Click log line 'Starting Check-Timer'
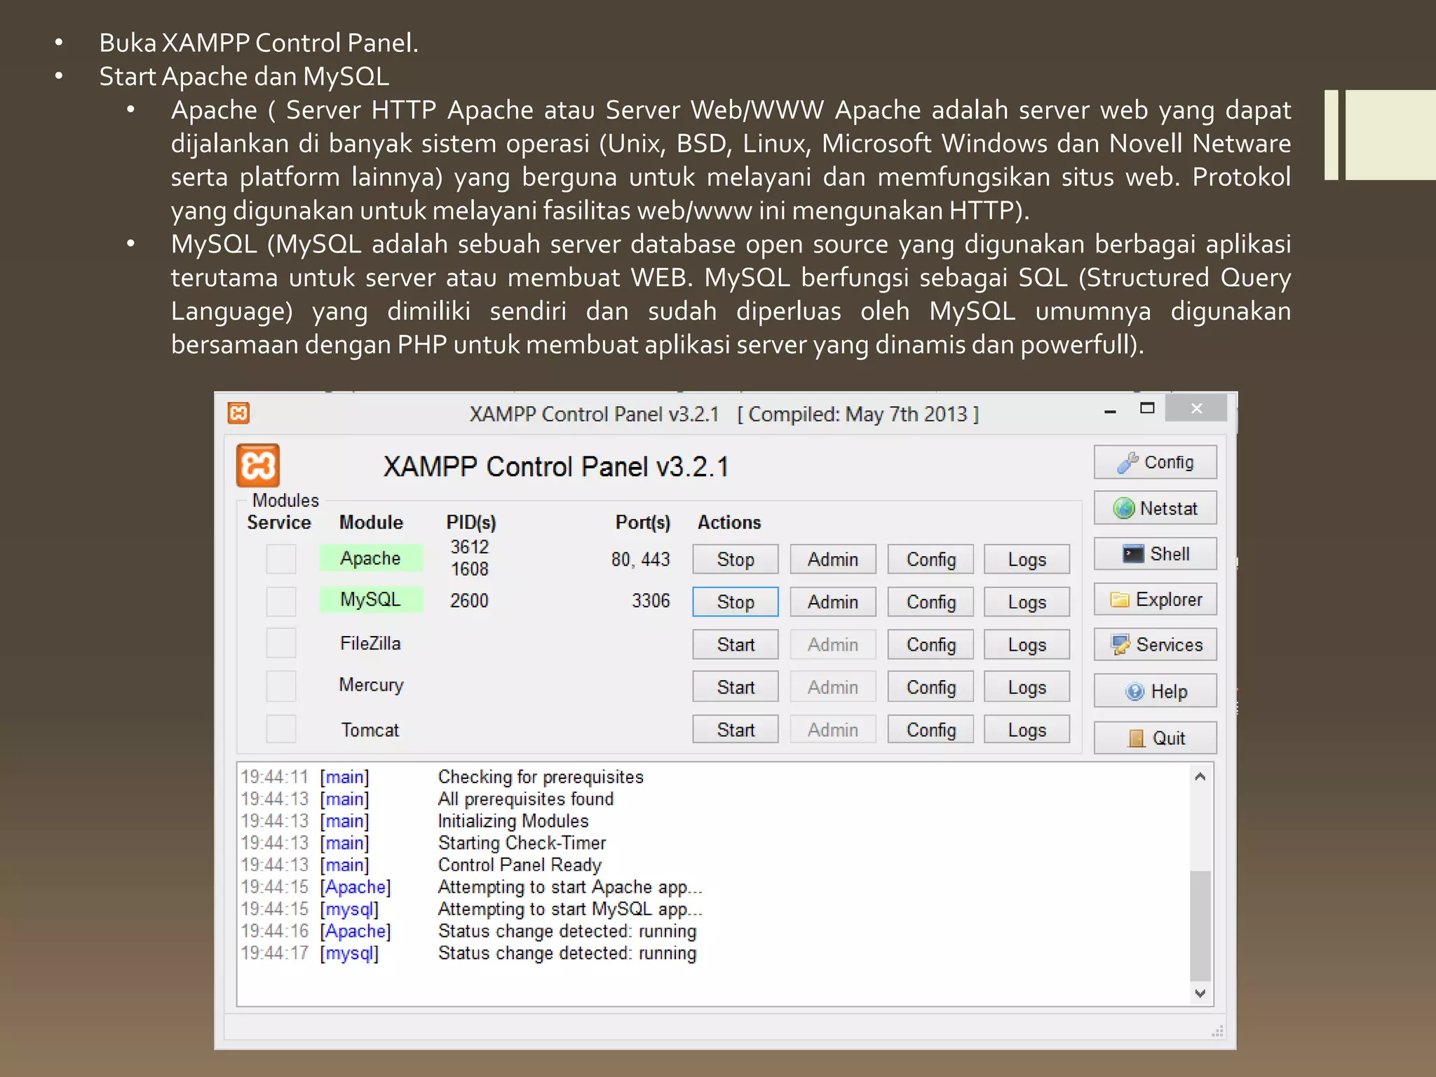This screenshot has height=1077, width=1436. click(x=522, y=843)
